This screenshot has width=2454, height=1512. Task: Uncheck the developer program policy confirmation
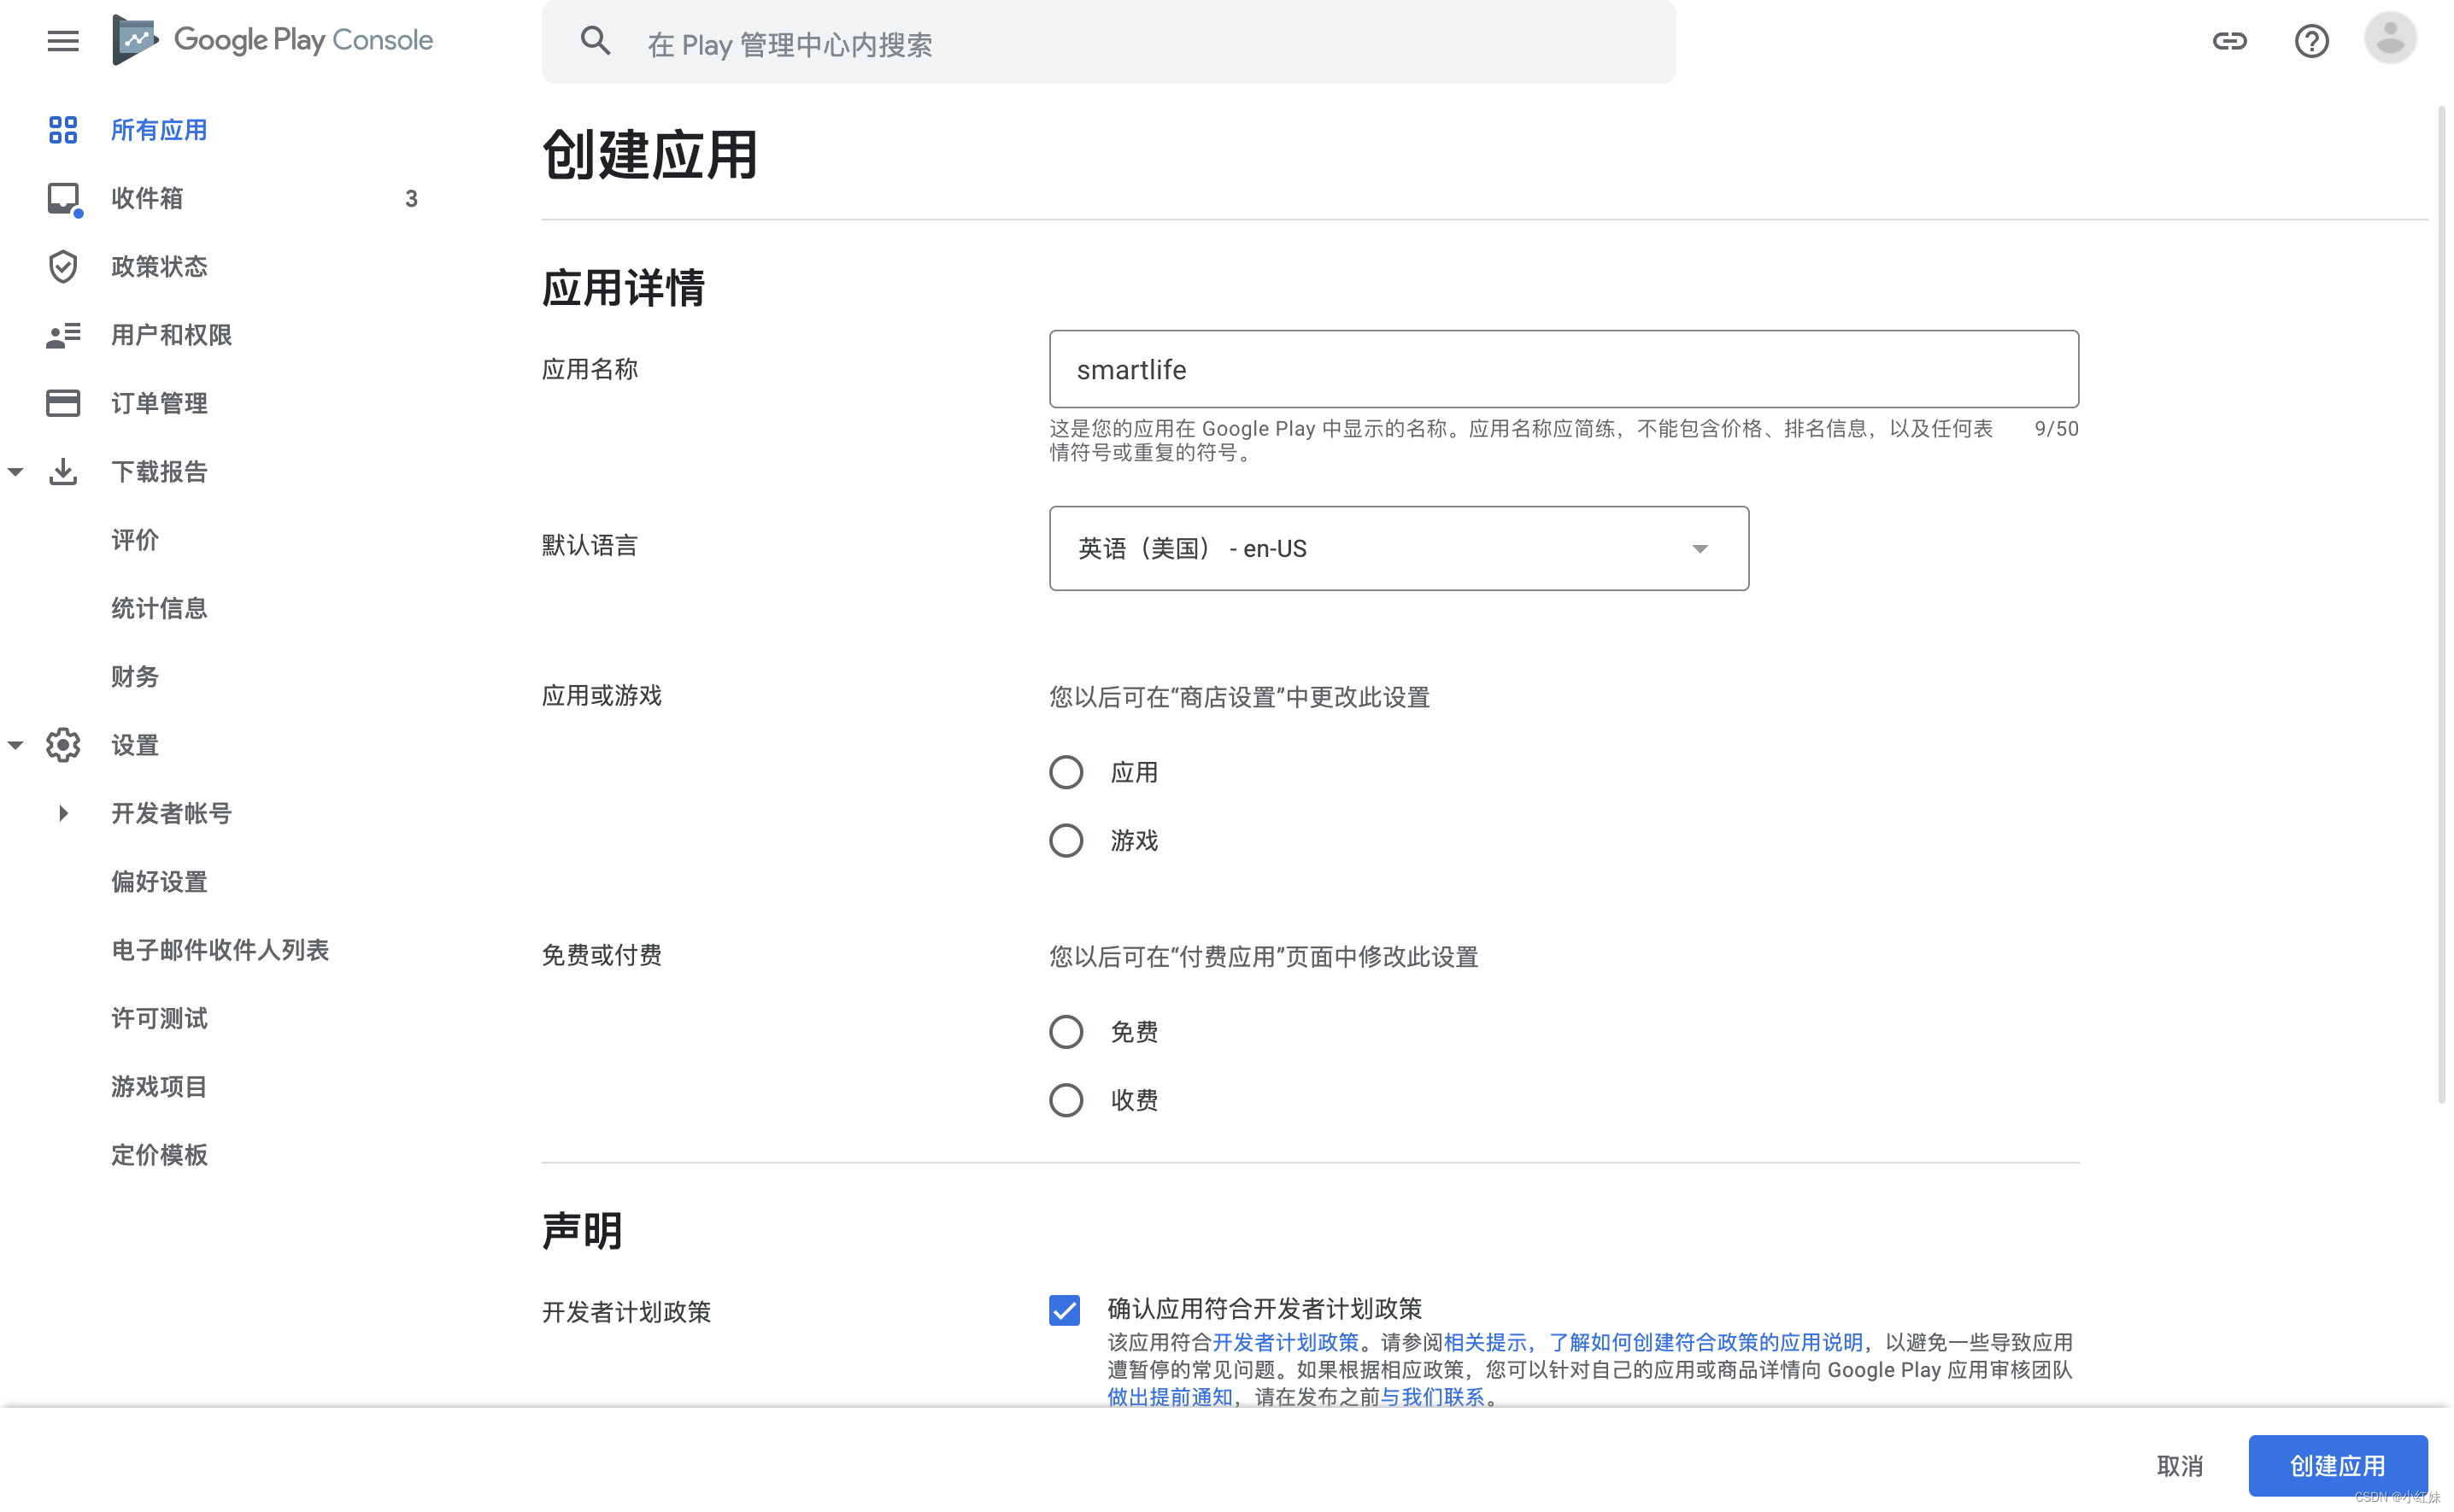[1064, 1310]
